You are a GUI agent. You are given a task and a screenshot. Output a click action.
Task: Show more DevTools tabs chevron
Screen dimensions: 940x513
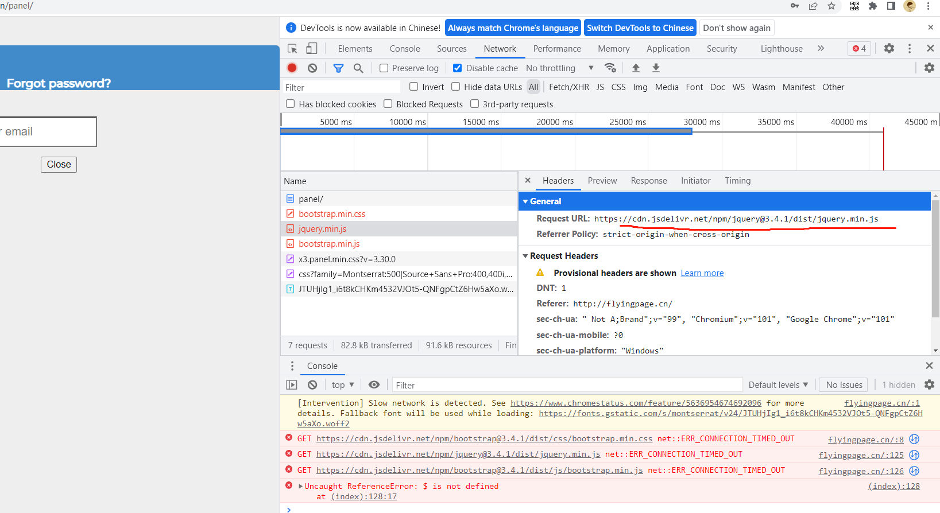click(x=821, y=49)
